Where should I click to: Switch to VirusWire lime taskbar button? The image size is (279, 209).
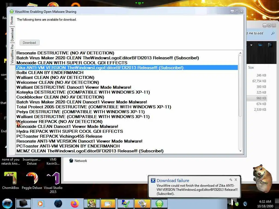pos(159,204)
